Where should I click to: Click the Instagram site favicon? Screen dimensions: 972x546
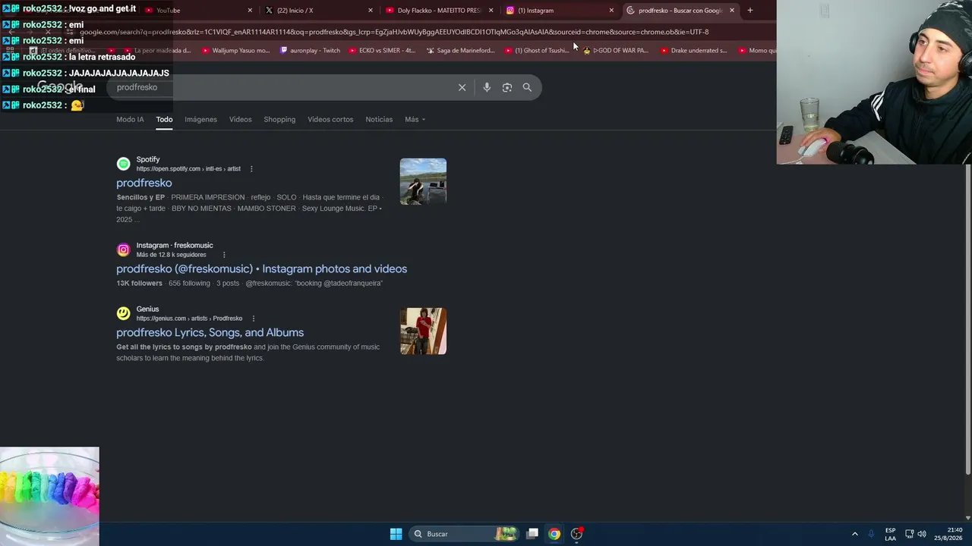click(123, 249)
